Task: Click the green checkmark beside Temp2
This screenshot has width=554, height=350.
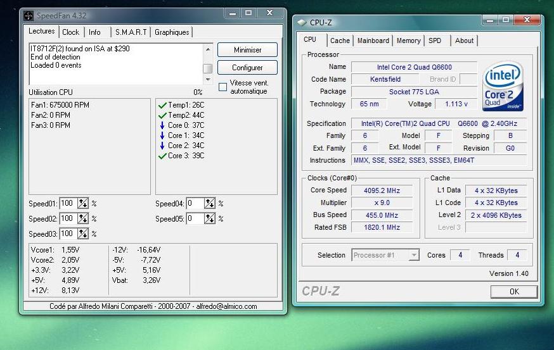Action: 162,115
